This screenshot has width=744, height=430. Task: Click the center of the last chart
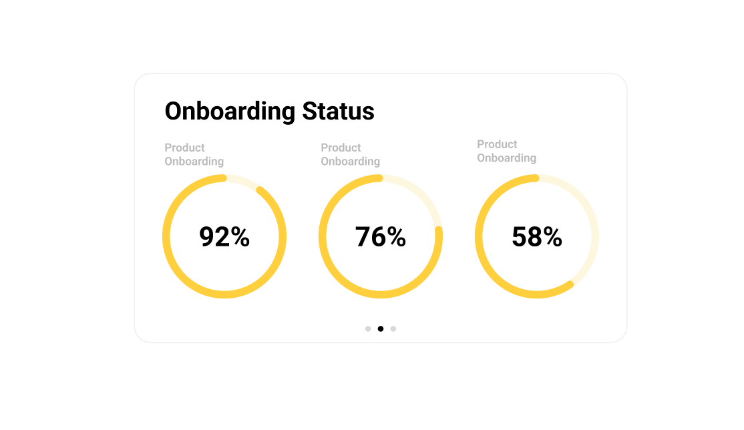[537, 236]
